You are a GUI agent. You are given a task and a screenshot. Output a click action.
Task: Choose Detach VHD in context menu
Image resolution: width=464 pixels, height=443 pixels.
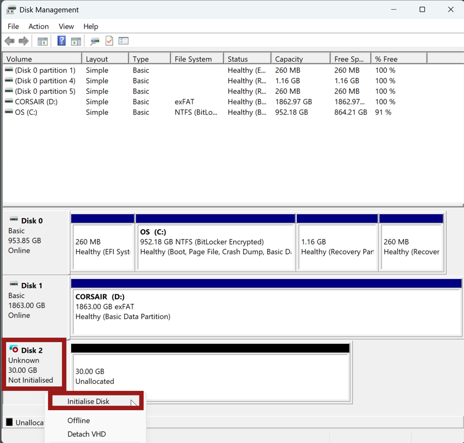pos(86,434)
